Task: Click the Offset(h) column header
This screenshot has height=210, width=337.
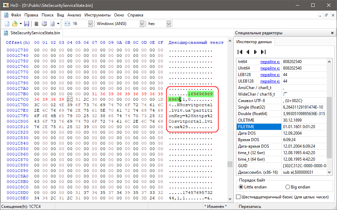Action: pyautogui.click(x=18, y=42)
